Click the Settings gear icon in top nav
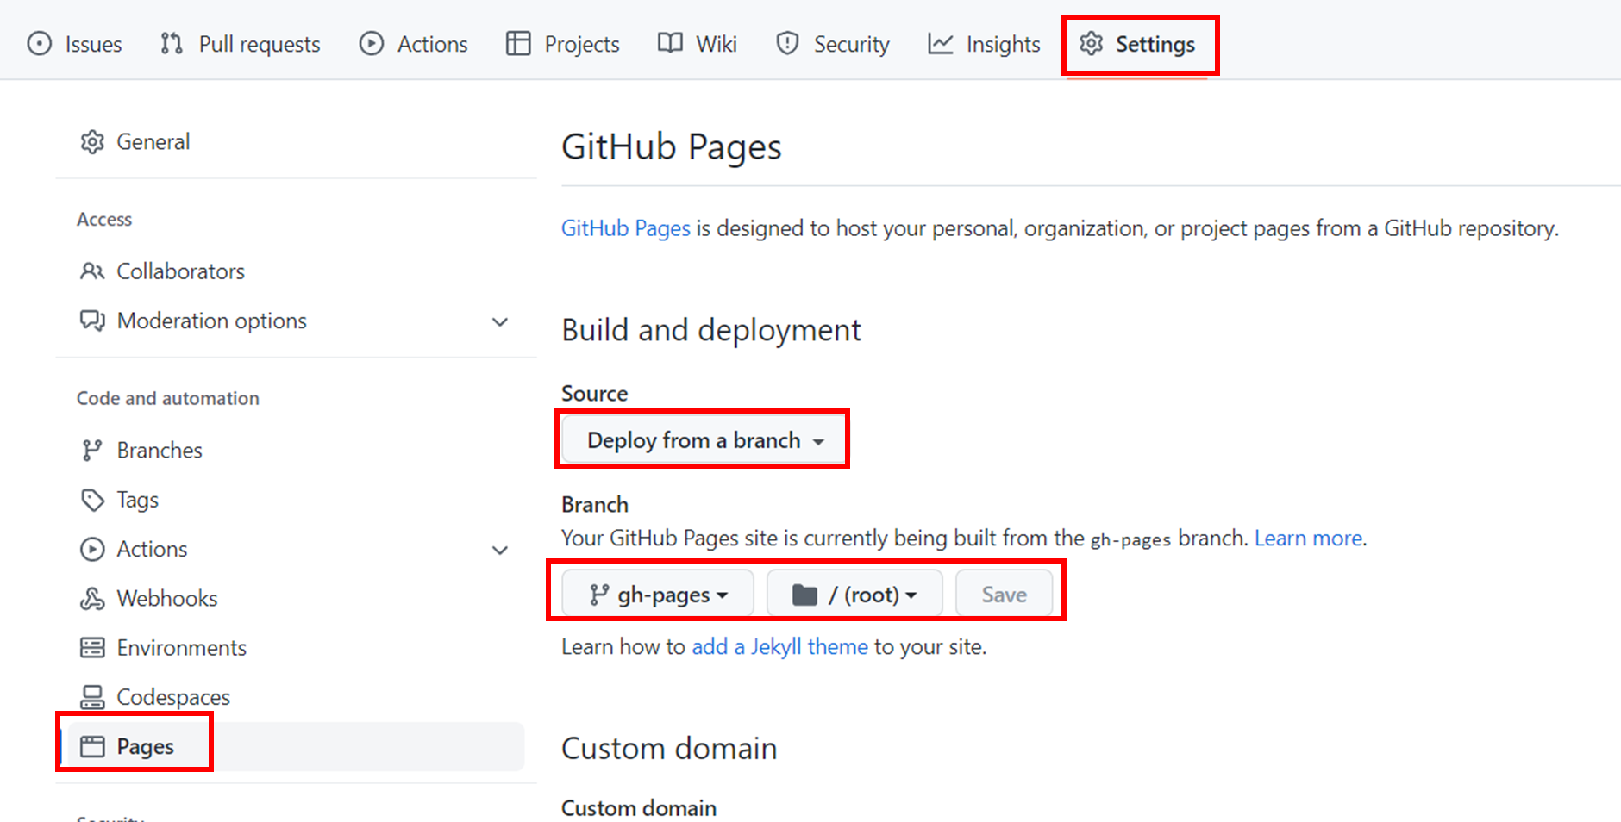Viewport: 1621px width, 822px height. 1092,43
